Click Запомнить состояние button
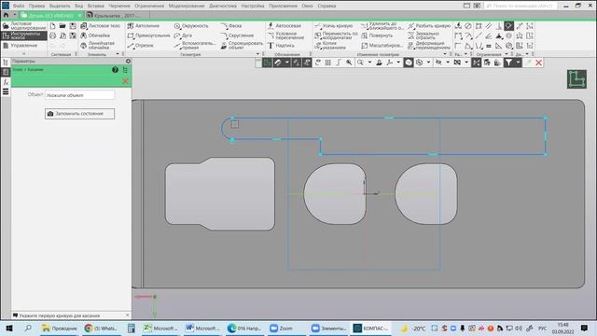Screen dimensions: 597x336 (79, 114)
